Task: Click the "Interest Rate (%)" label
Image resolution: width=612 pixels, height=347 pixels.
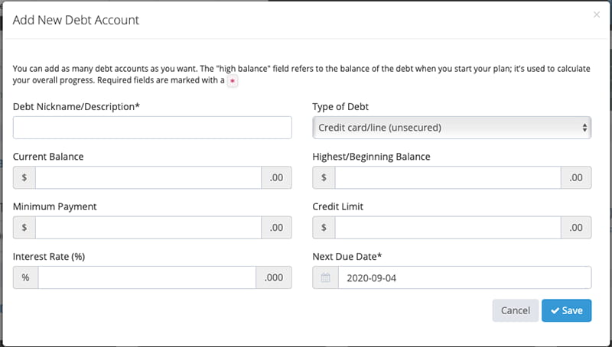Action: click(49, 257)
